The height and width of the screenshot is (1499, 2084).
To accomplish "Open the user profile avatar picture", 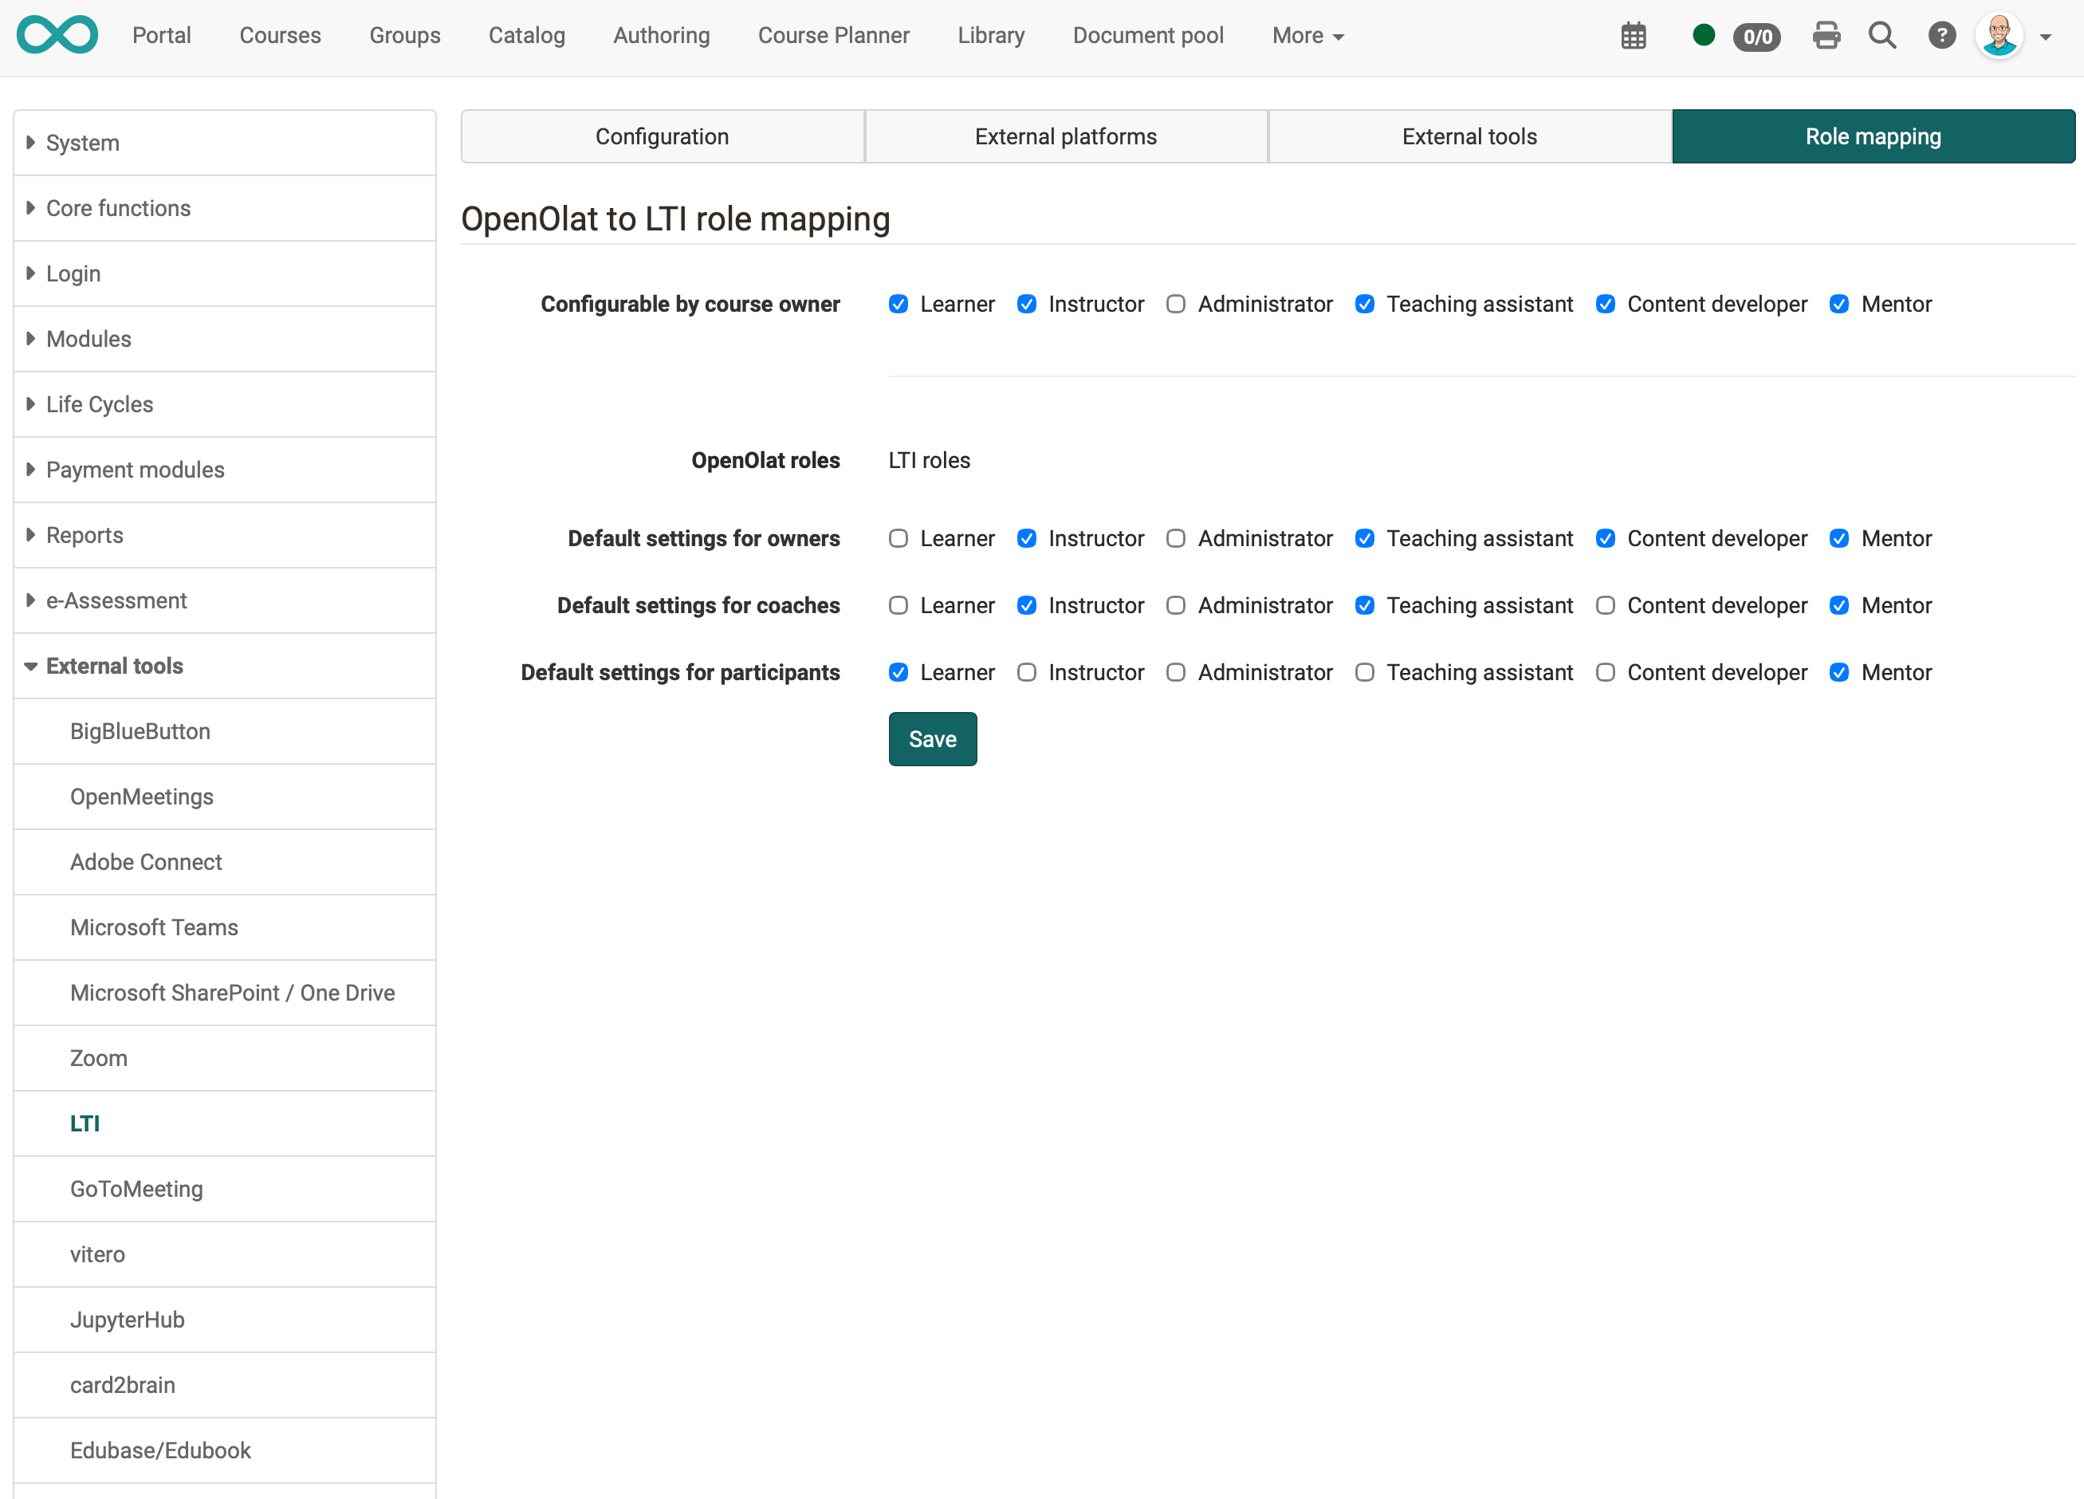I will click(1999, 35).
